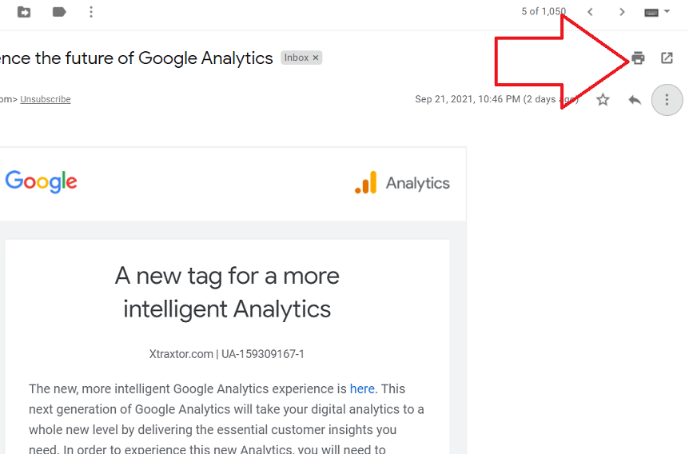Click the Unsubscribe link
The height and width of the screenshot is (454, 689).
point(46,99)
